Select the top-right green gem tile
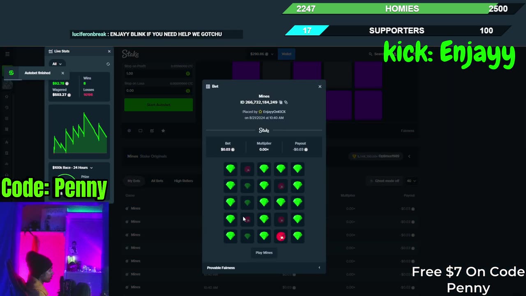This screenshot has width=526, height=296. coord(298,169)
